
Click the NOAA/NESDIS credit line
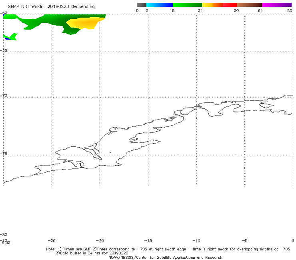click(x=165, y=258)
